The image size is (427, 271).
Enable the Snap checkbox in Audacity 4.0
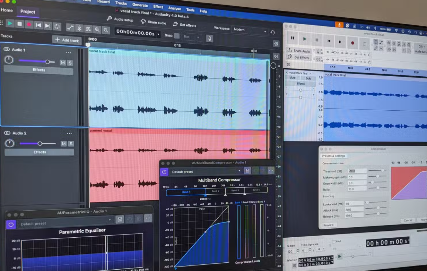[177, 36]
